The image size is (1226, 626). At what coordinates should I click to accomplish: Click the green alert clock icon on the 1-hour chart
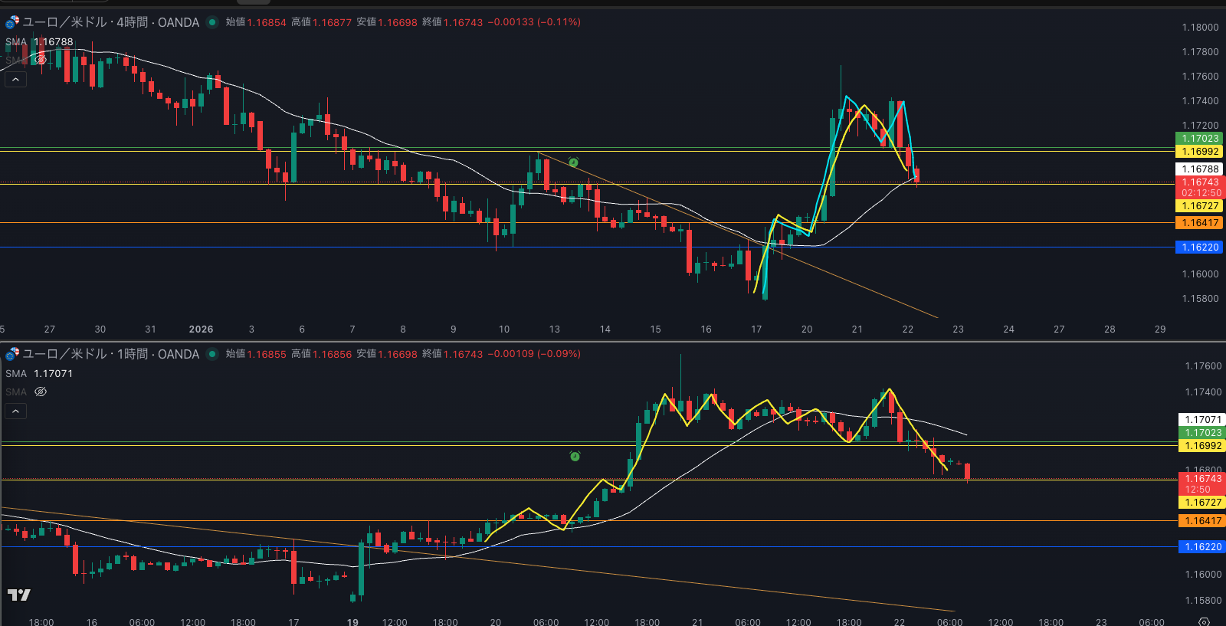575,456
